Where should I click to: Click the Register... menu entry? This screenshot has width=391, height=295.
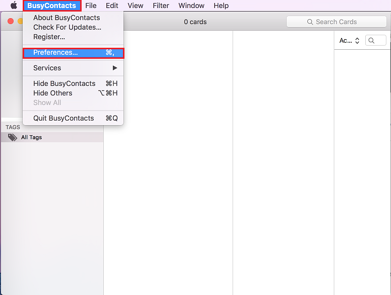pos(49,37)
